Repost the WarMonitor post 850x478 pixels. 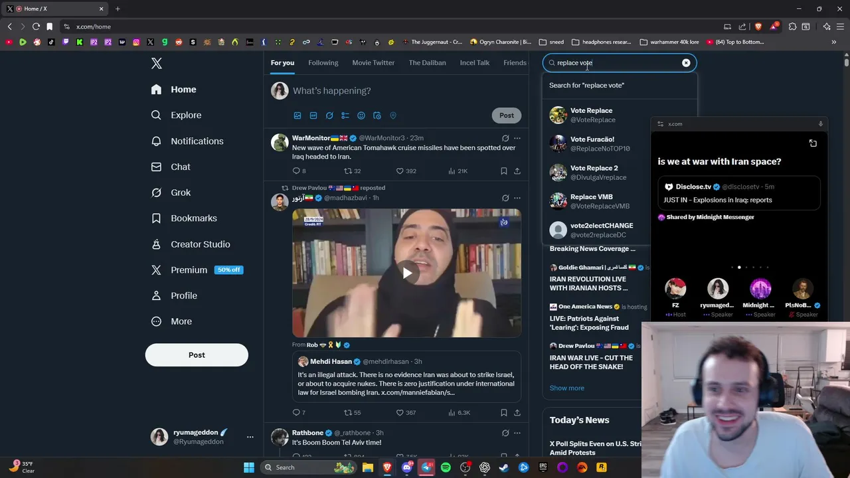352,171
